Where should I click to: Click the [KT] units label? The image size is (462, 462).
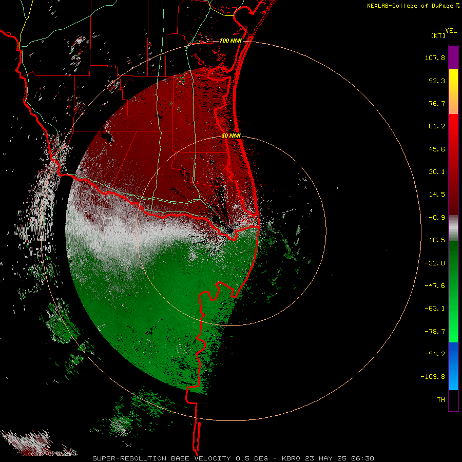438,35
